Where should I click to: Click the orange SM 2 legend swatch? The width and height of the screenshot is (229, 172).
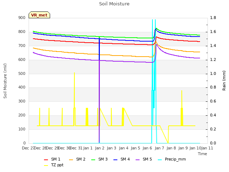click(71, 160)
